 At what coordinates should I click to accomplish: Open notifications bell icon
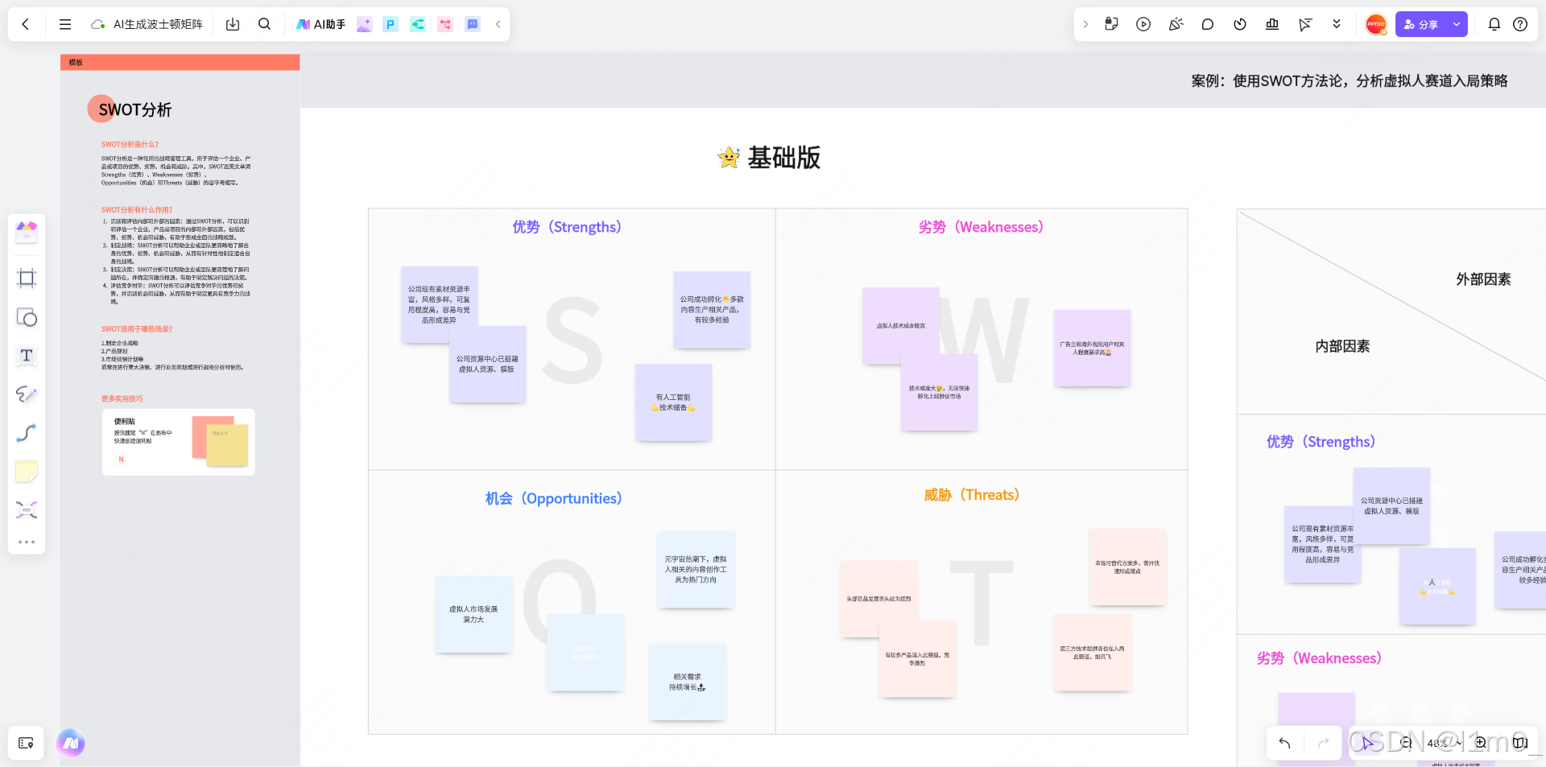(1494, 24)
